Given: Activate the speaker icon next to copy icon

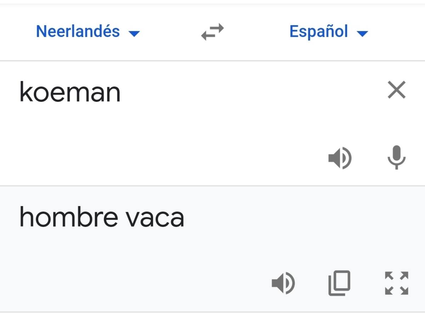Looking at the screenshot, I should (283, 284).
